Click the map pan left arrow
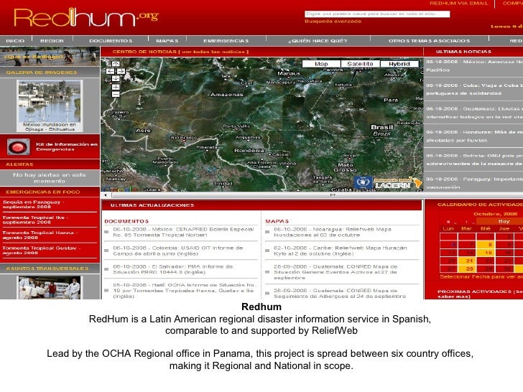The image size is (523, 392). pos(111,71)
